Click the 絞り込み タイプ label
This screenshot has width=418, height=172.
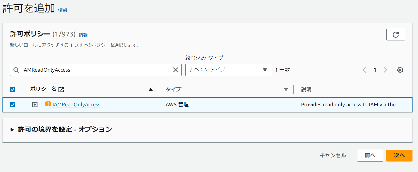[x=204, y=58]
